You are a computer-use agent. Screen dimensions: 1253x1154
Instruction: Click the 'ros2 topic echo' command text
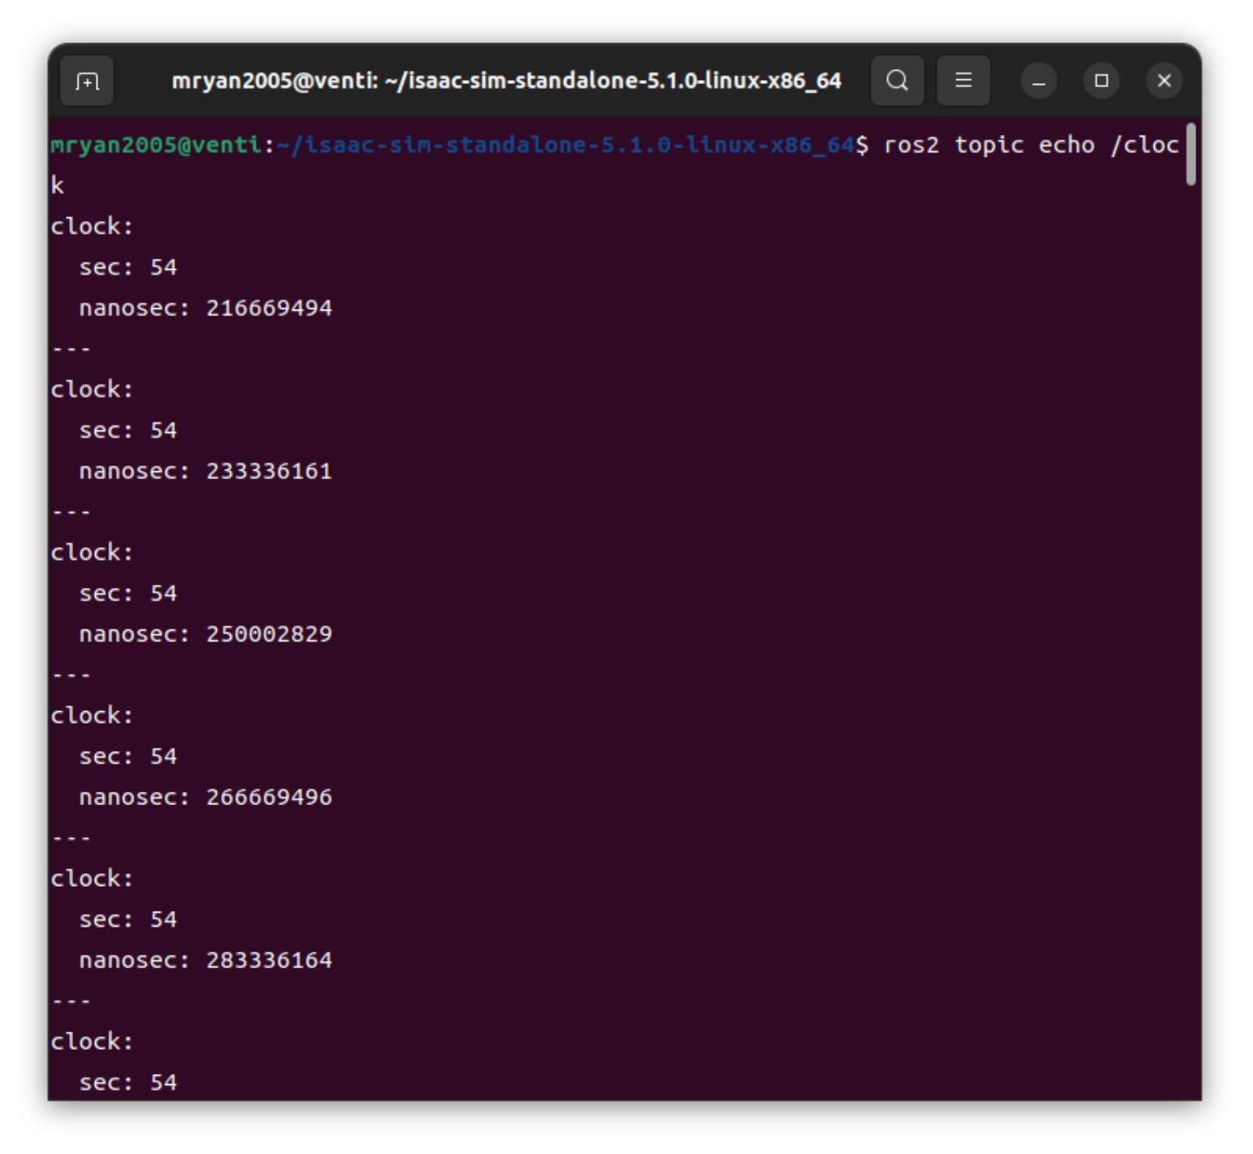(988, 146)
